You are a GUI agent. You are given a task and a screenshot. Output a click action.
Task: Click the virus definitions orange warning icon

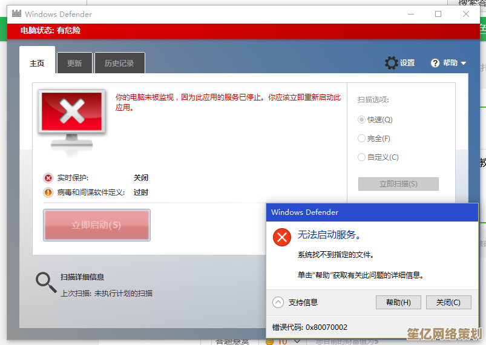point(48,192)
